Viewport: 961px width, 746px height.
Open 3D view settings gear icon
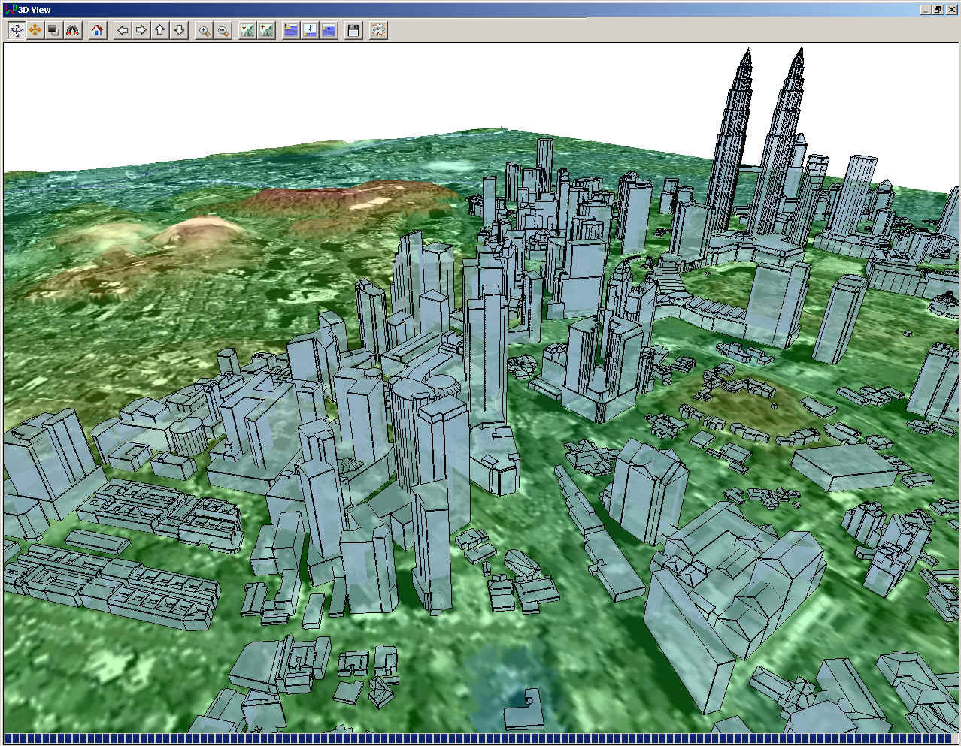378,30
